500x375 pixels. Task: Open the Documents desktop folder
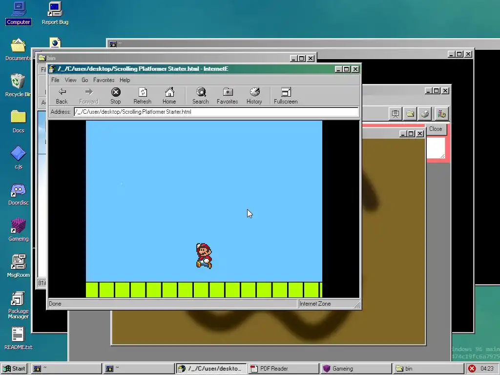(18, 49)
